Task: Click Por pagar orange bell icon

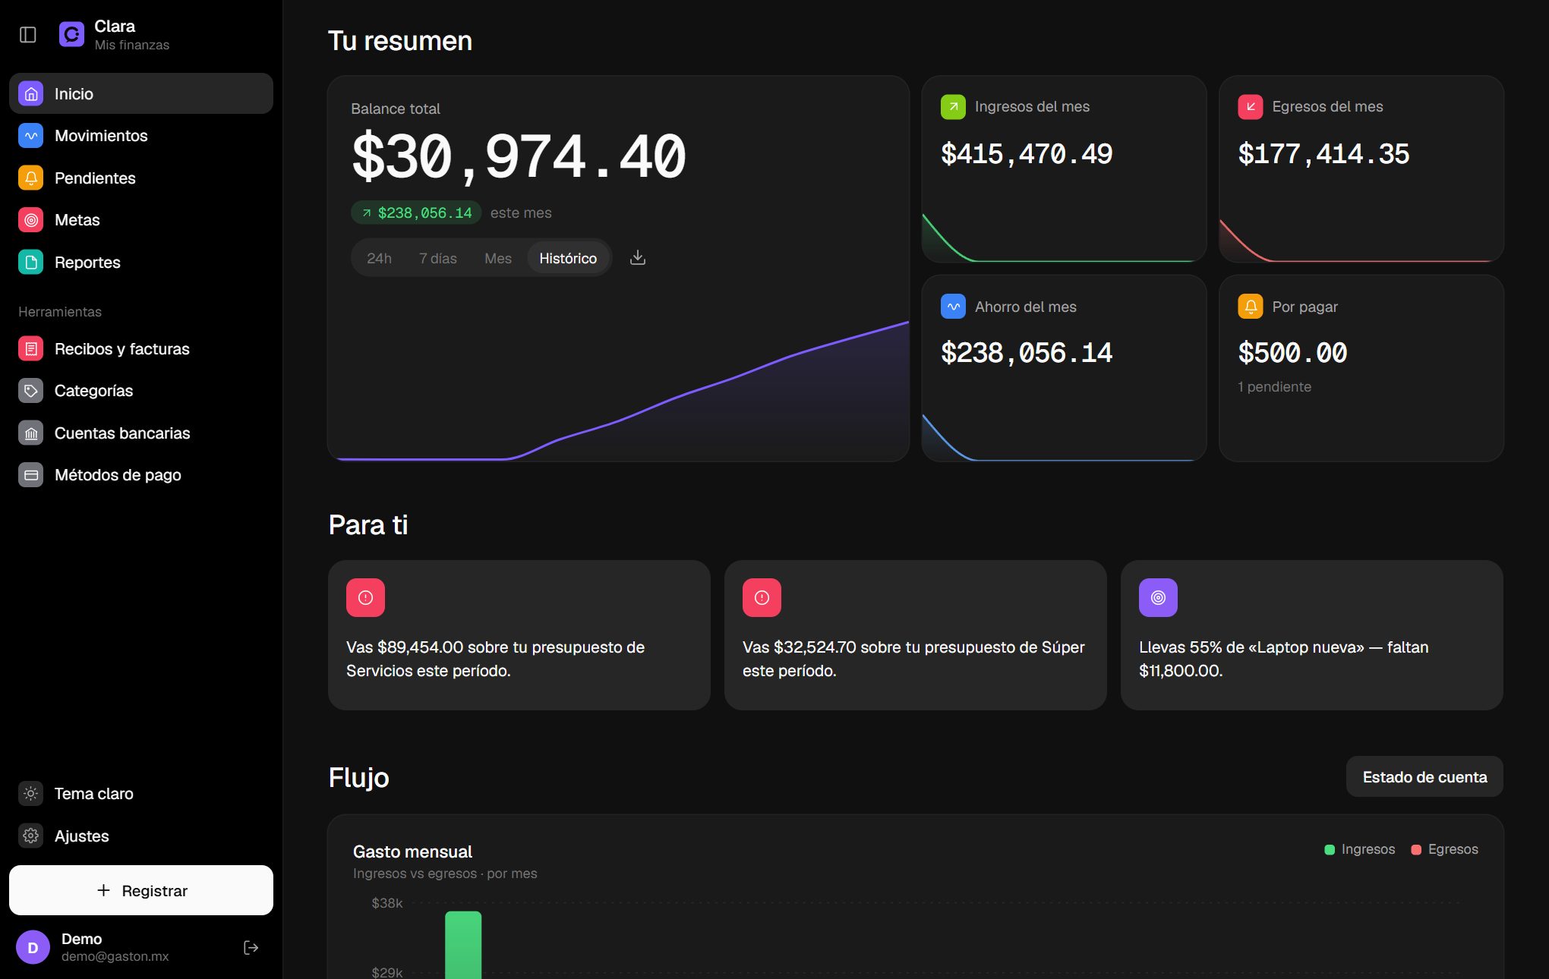Action: pos(1251,307)
